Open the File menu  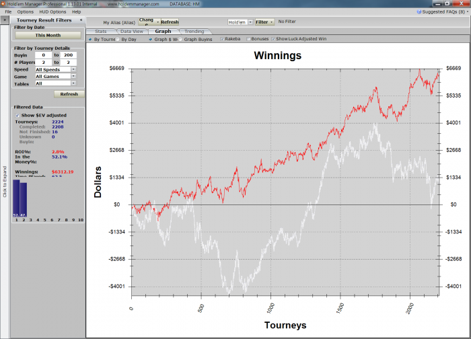click(8, 11)
